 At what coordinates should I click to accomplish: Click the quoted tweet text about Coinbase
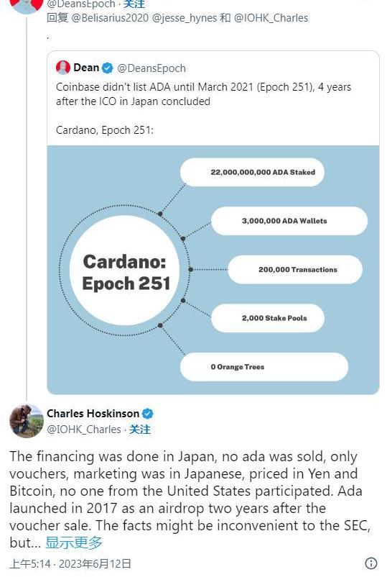203,94
